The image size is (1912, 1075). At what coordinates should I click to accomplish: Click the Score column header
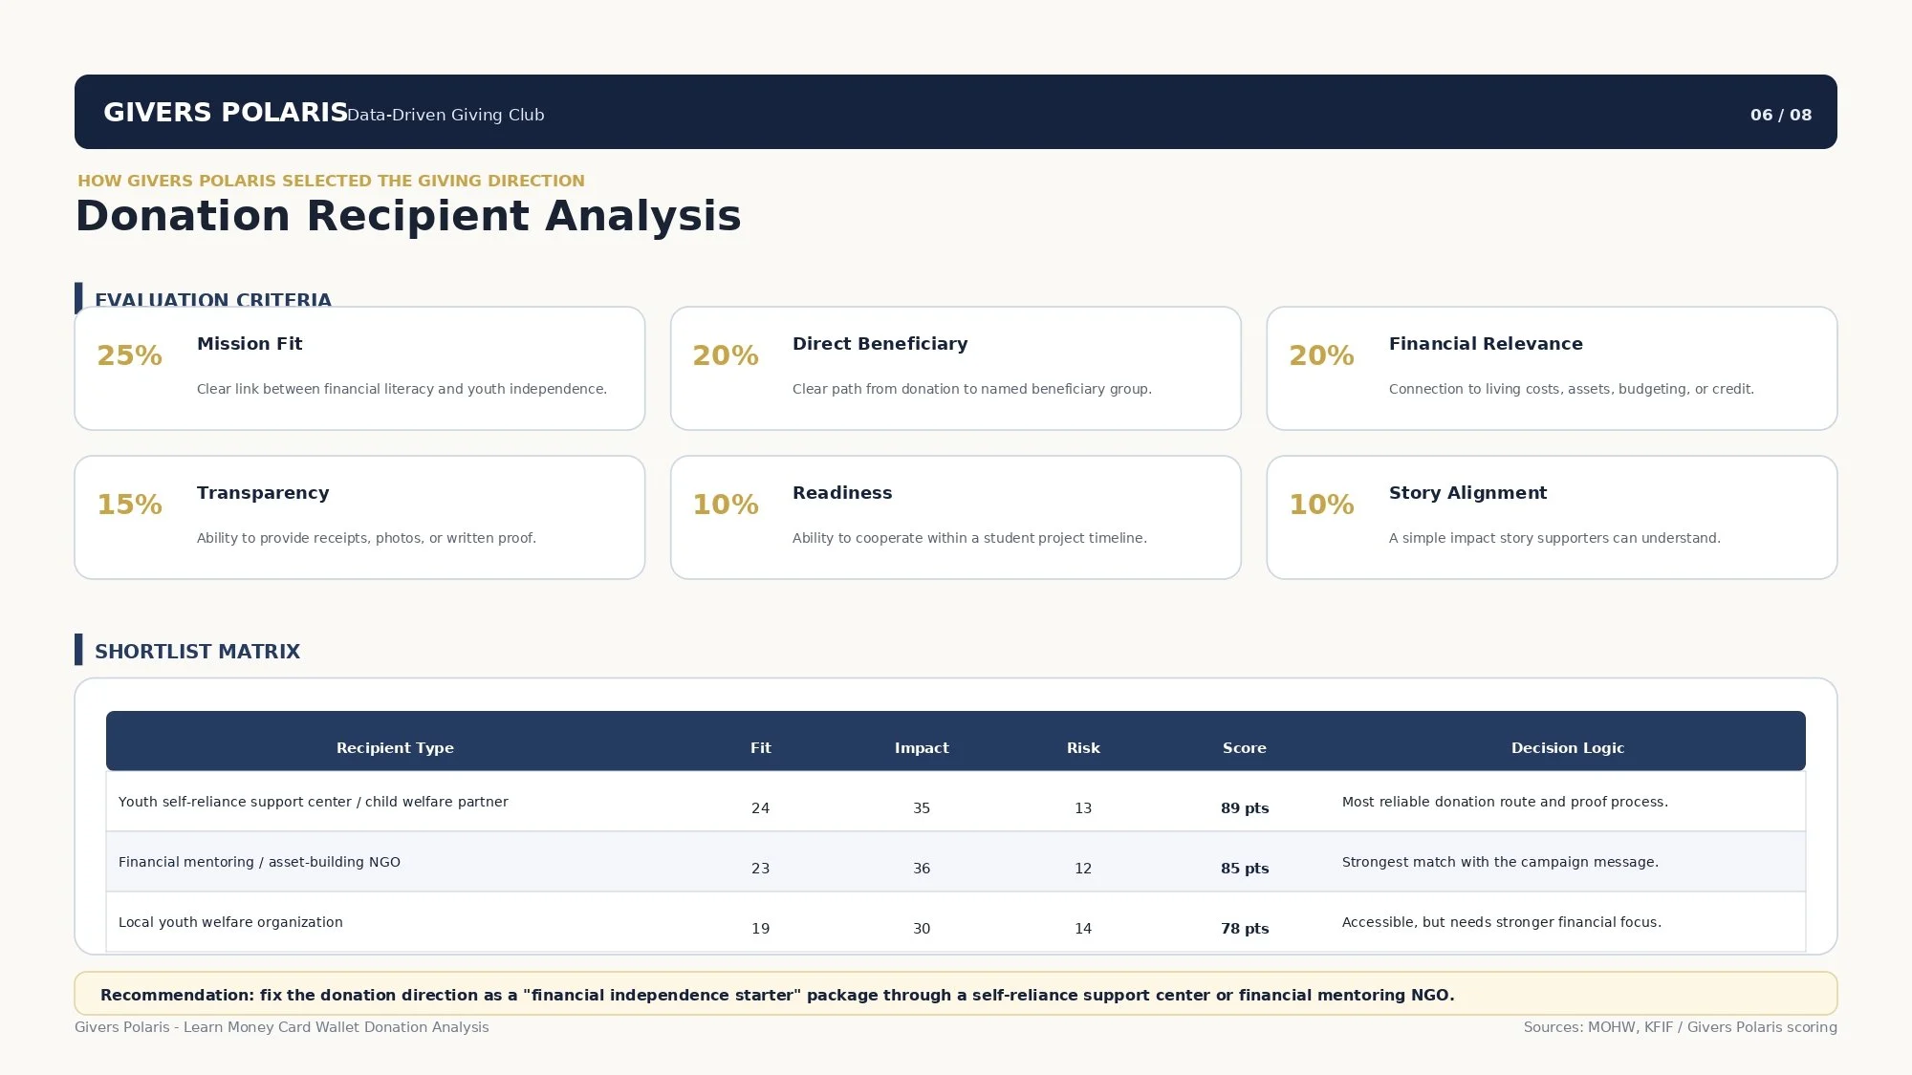(x=1244, y=748)
